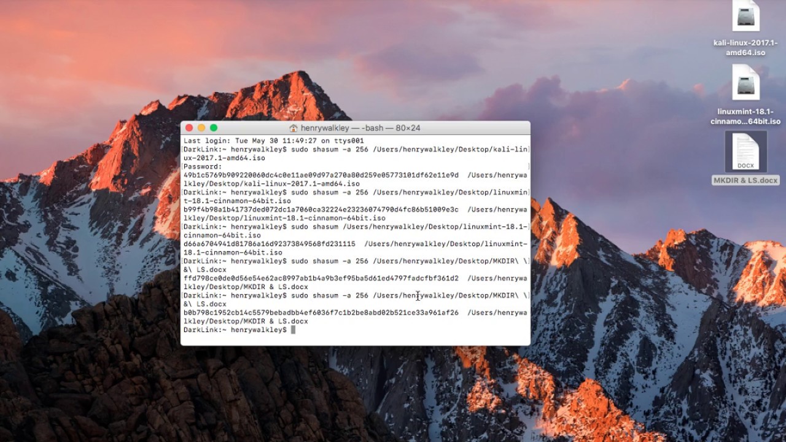
Task: Close the Terminal window with red button
Action: click(189, 128)
